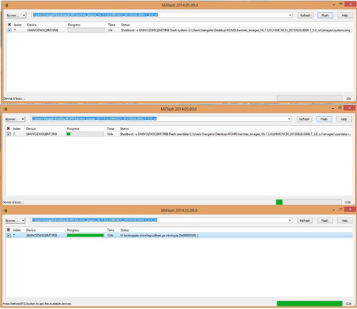This screenshot has height=309, width=357.
Task: Click the 'Press Refresh(F5) button' status bar message
Action: pos(37,304)
